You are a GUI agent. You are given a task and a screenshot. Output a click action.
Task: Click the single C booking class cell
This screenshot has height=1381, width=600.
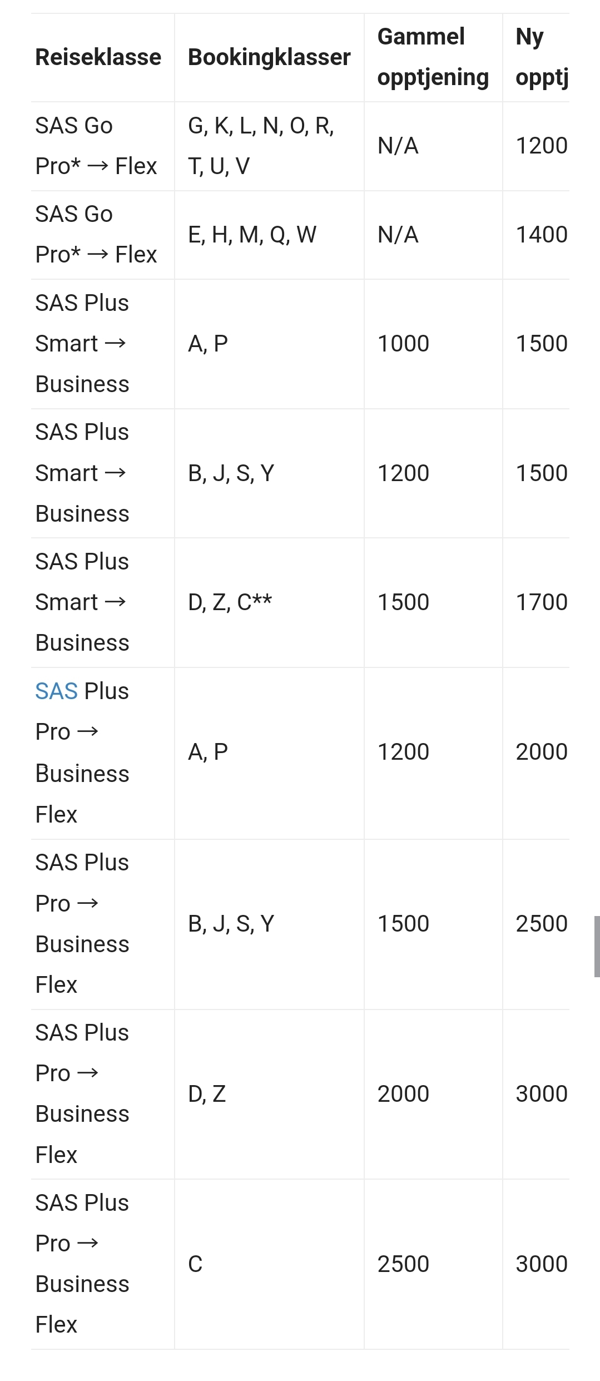tap(195, 1264)
